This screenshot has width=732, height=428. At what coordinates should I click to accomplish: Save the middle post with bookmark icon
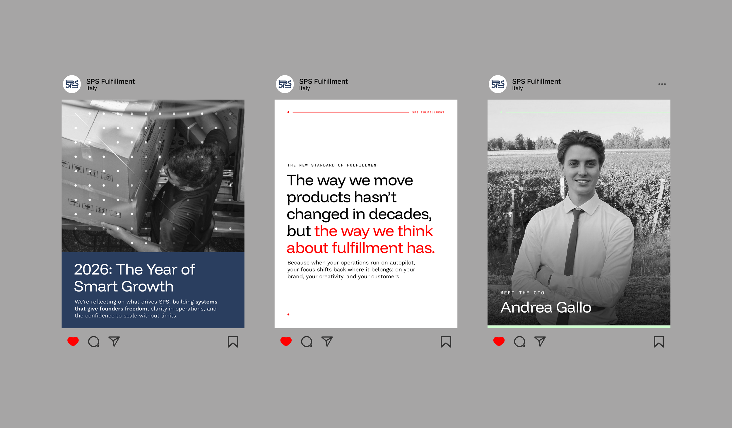pyautogui.click(x=446, y=342)
